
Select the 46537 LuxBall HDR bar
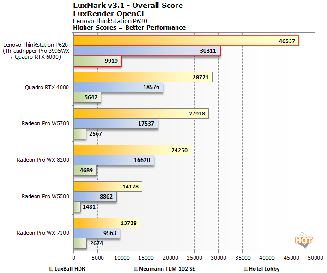coord(186,41)
